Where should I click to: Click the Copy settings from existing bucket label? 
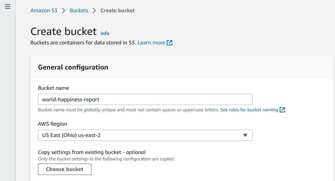pyautogui.click(x=92, y=152)
